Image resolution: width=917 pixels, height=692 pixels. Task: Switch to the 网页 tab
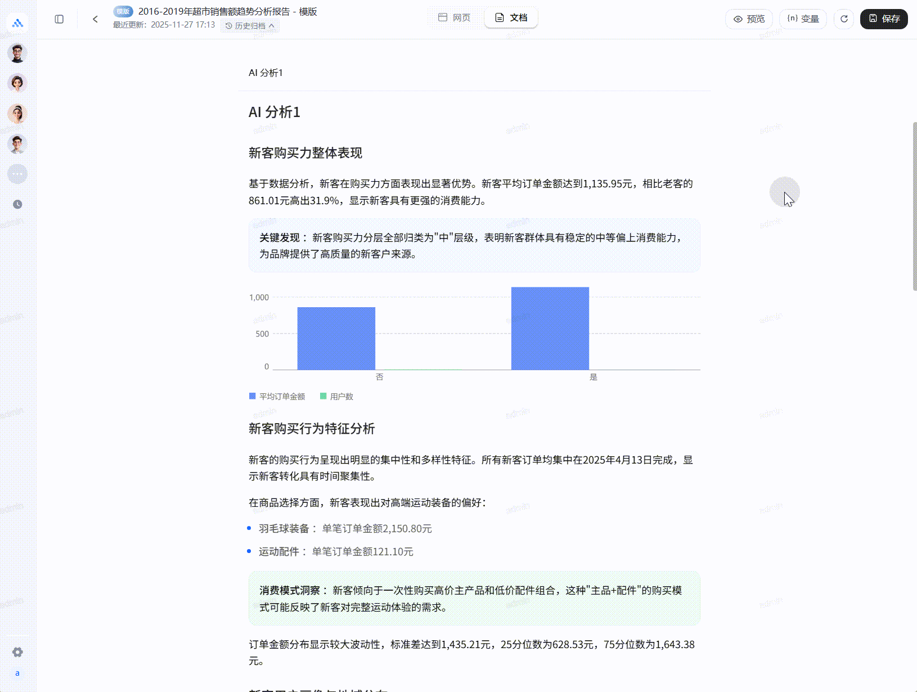pos(455,17)
